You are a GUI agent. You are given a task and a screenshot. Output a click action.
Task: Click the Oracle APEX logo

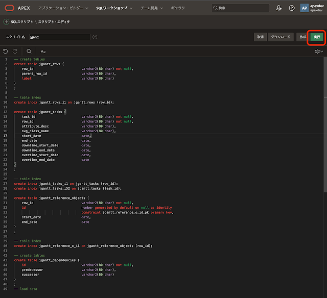tap(10, 8)
